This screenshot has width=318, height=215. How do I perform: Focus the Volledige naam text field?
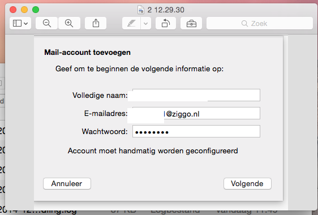tap(196, 95)
